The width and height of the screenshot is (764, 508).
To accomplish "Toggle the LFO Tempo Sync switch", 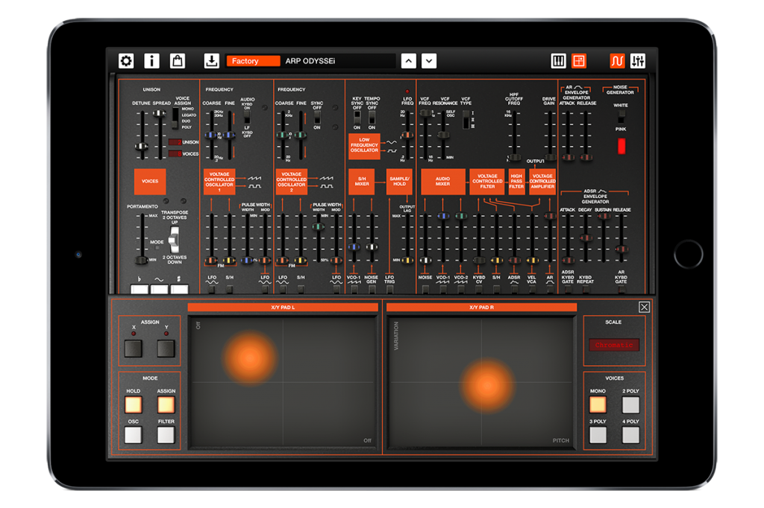I will (372, 117).
